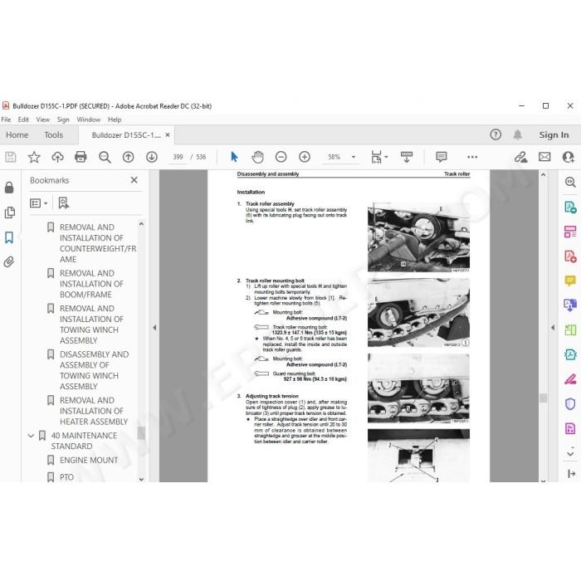This screenshot has width=581, height=581.
Task: Open yellow Comment tool in right pane
Action: [570, 281]
